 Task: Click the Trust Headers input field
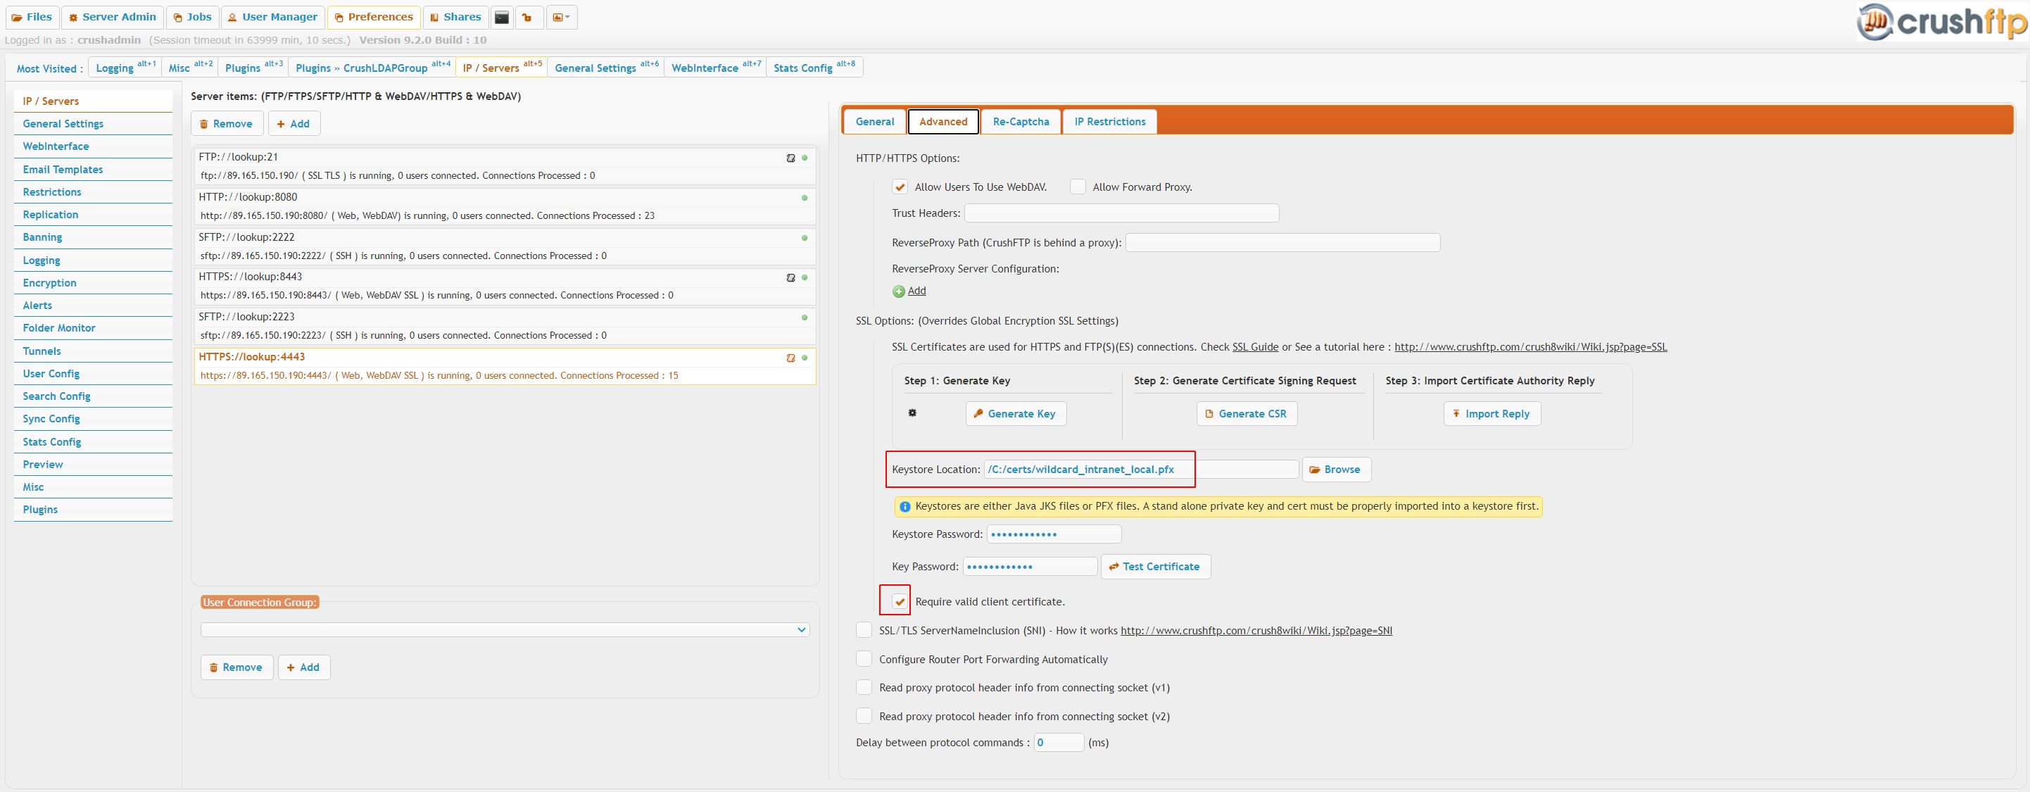click(1121, 213)
